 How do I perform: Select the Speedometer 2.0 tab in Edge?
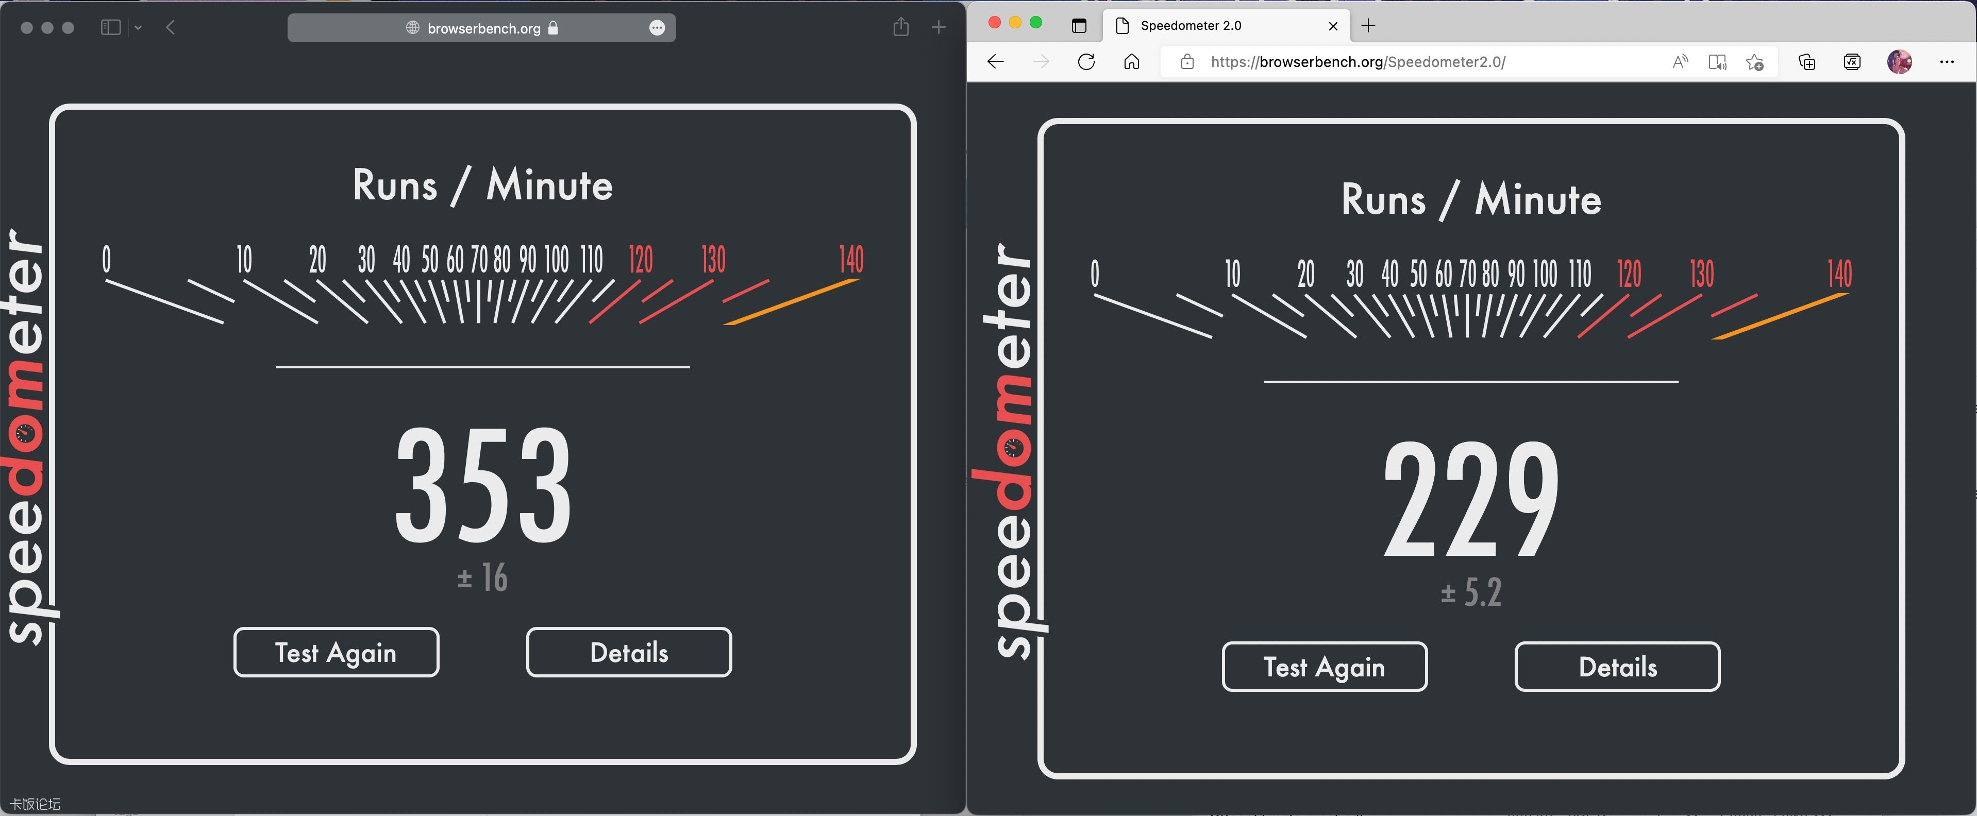click(1227, 25)
